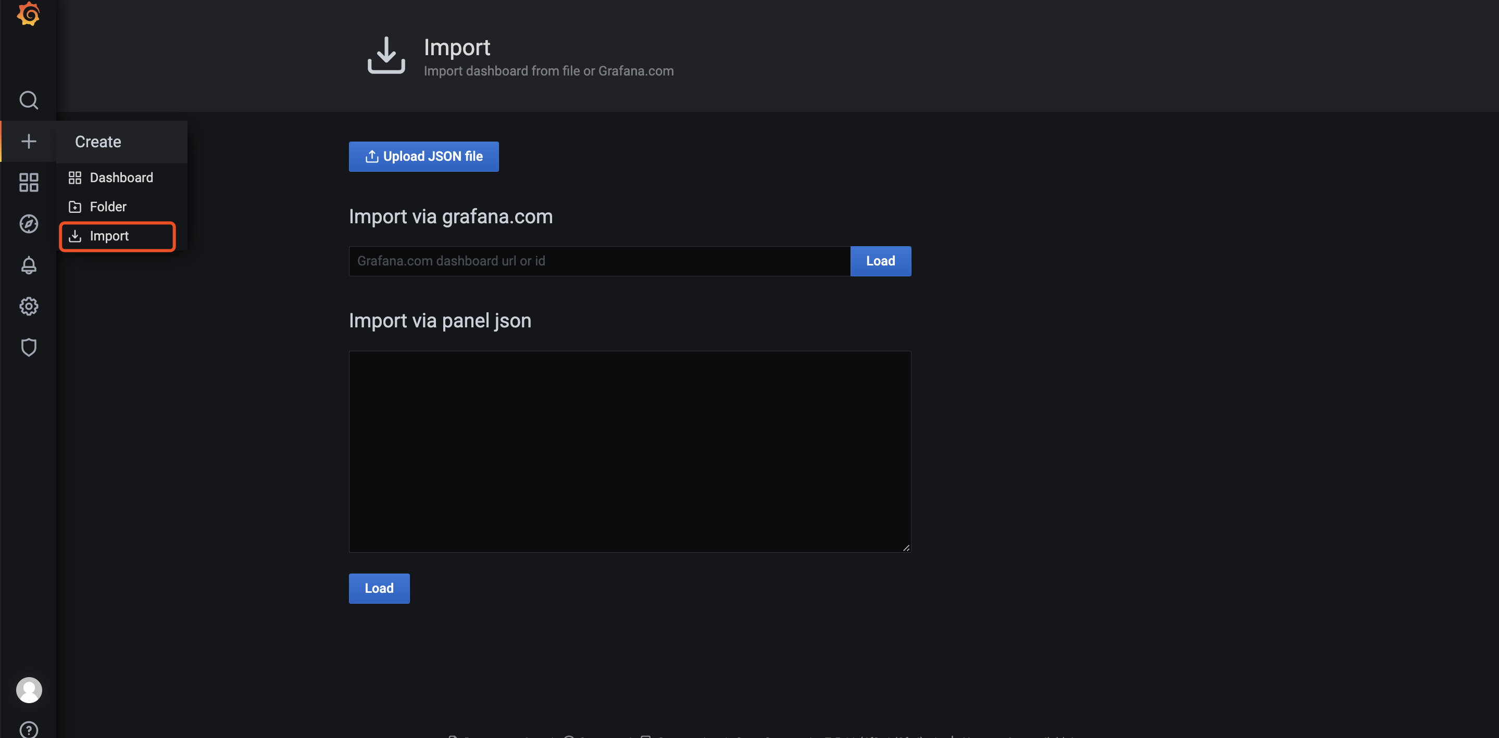The height and width of the screenshot is (738, 1499).
Task: Select Dashboard in the Create menu
Action: coord(121,178)
